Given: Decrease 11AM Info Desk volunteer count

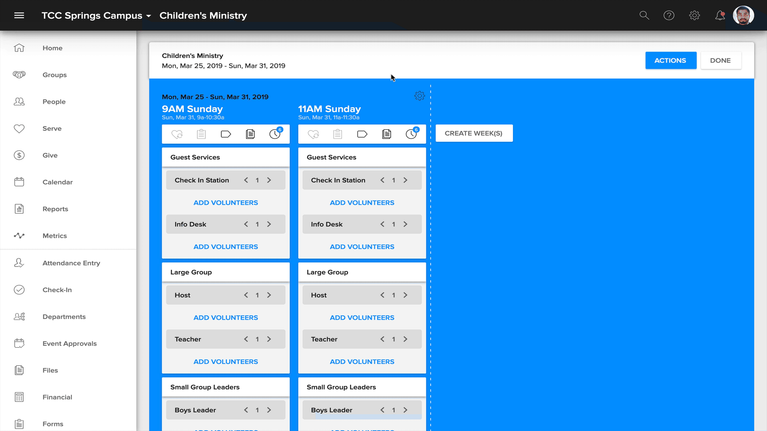Looking at the screenshot, I should [x=382, y=224].
